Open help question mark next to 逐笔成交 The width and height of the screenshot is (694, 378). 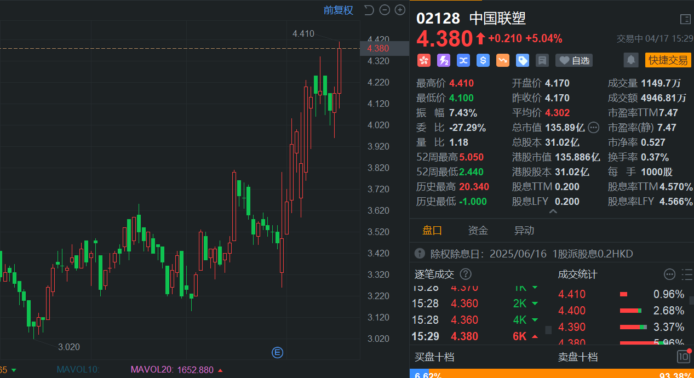pyautogui.click(x=466, y=274)
